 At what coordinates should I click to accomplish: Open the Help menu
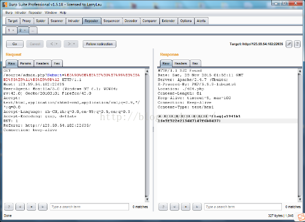point(63,13)
